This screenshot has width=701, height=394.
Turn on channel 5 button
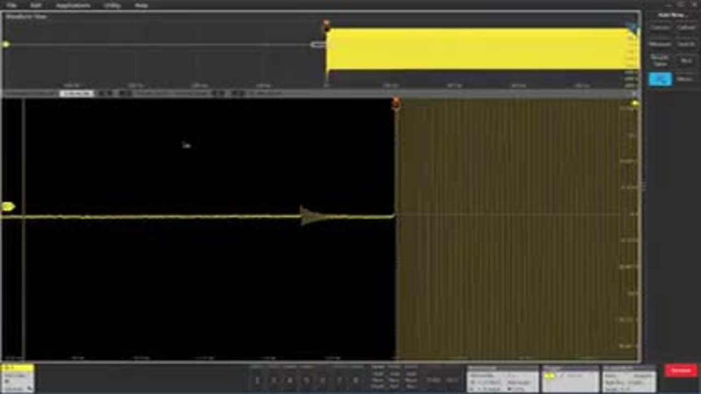click(307, 380)
